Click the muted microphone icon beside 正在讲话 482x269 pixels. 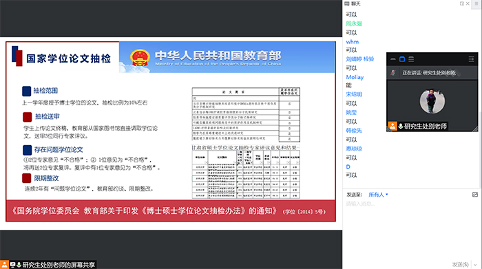click(x=393, y=73)
